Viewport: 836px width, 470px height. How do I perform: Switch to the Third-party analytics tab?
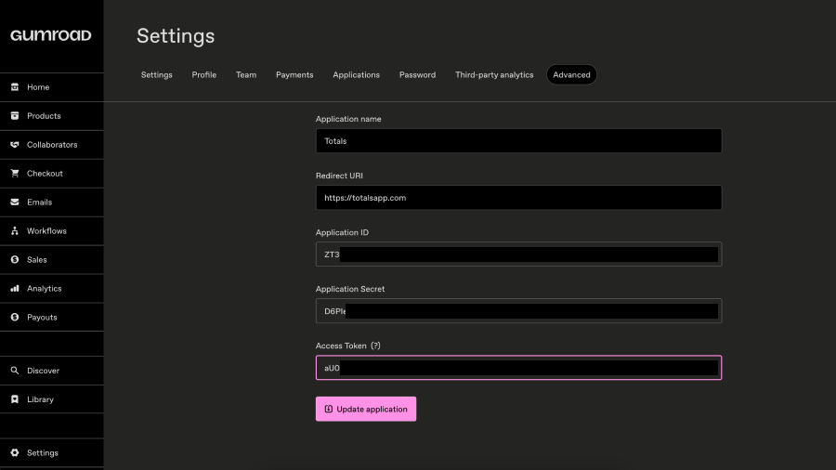coord(494,74)
